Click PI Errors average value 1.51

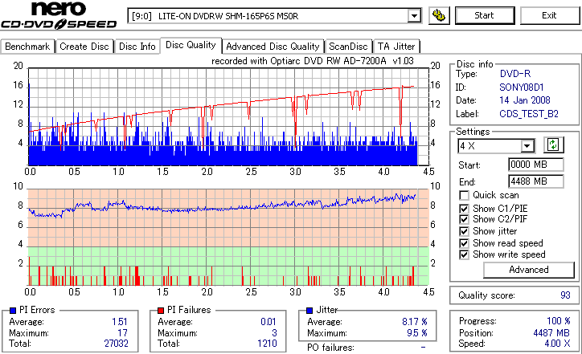click(120, 322)
